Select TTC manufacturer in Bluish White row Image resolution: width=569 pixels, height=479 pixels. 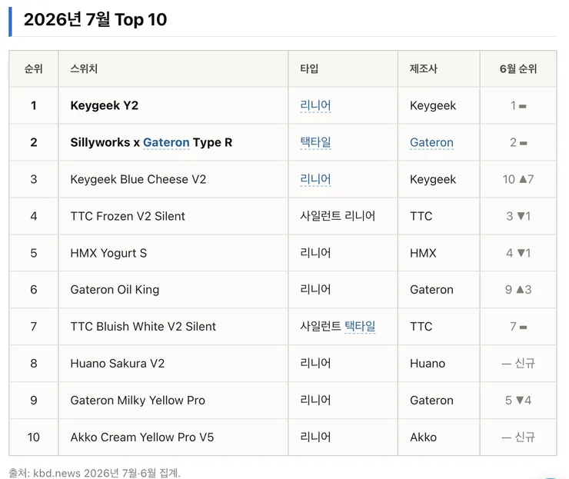[x=421, y=327]
